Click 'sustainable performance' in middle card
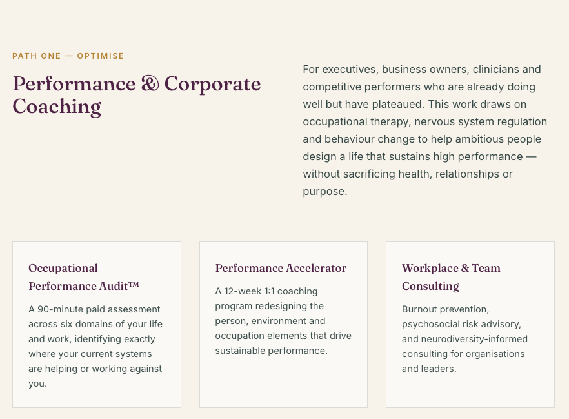 [x=272, y=351]
